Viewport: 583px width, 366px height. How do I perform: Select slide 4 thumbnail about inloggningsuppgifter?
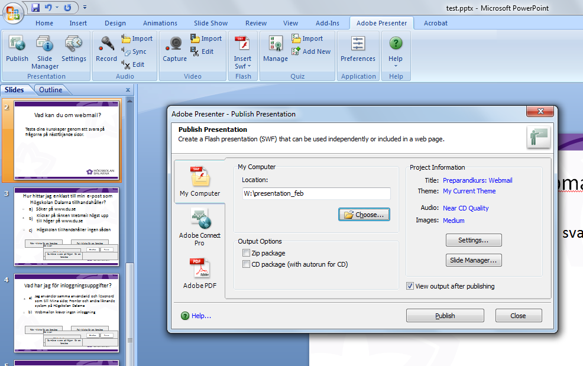(x=67, y=313)
